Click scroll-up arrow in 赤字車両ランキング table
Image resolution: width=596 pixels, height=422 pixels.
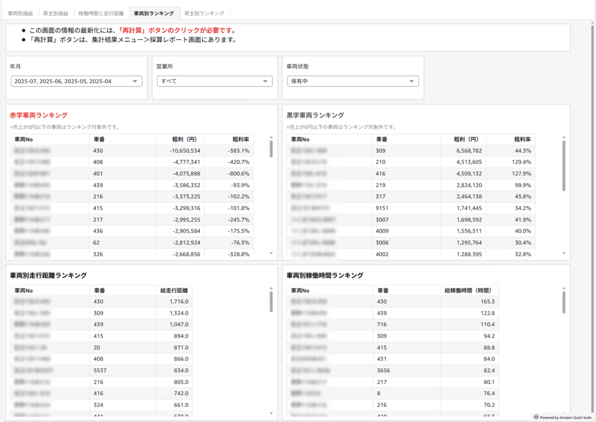click(x=271, y=137)
